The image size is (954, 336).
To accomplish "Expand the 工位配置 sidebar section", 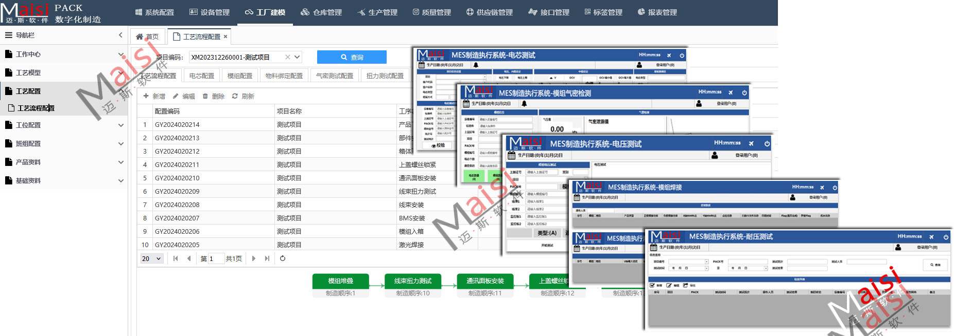I will (x=64, y=125).
